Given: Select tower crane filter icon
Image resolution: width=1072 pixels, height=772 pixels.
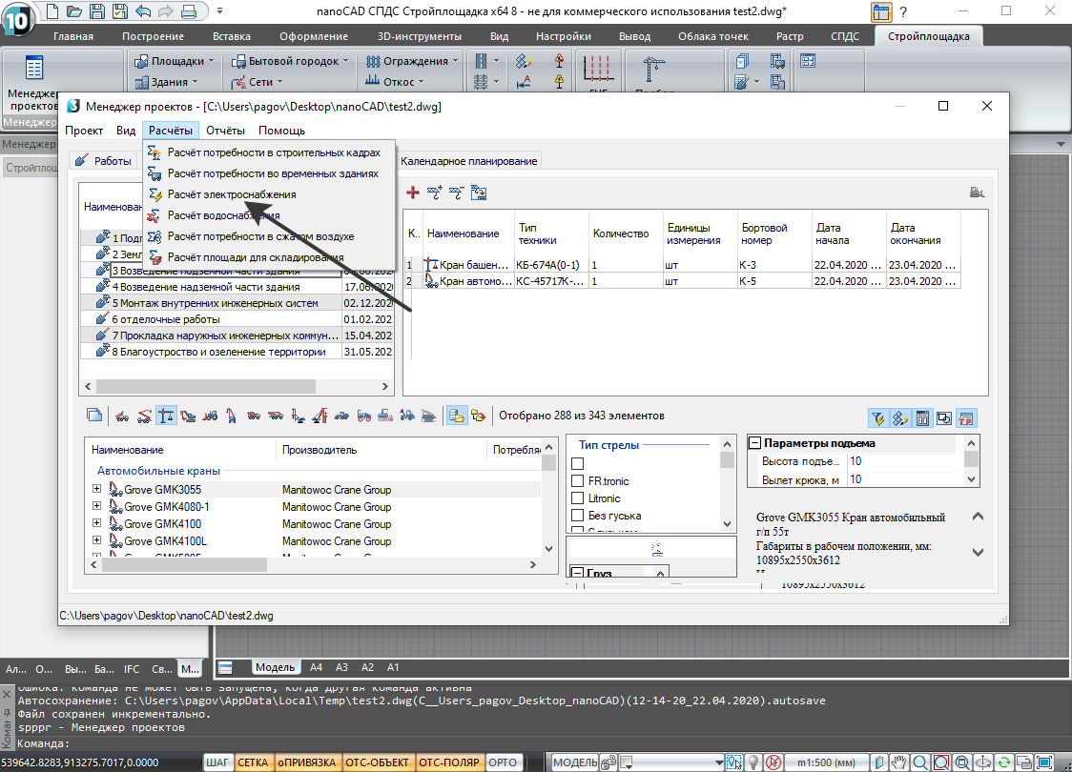Looking at the screenshot, I should click(166, 416).
